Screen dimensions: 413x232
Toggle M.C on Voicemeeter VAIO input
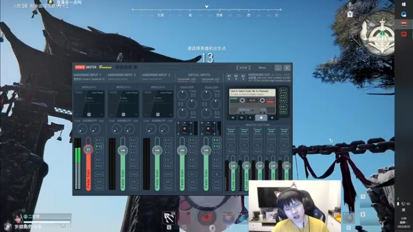coord(193,174)
